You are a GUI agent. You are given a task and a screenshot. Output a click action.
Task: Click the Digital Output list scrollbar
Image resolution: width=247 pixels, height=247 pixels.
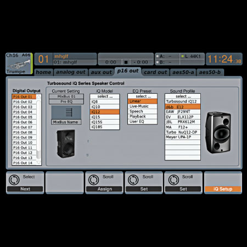tap(38, 130)
